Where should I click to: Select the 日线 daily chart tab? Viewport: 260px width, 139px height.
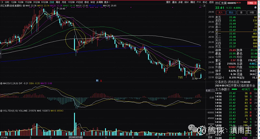tap(52, 2)
